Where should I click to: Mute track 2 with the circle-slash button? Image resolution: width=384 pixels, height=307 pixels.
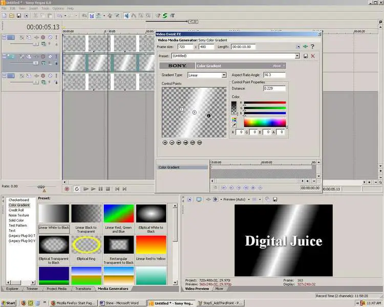50,56
